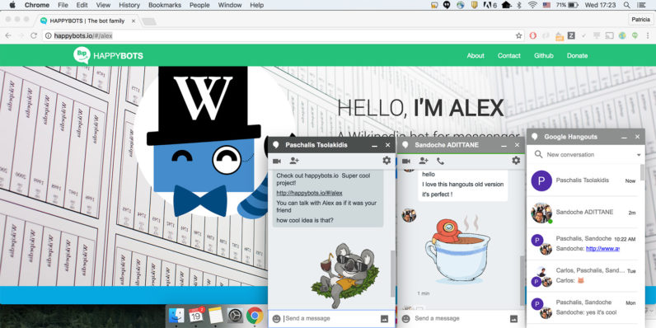Screen dimensions: 656x328
Task: Add people to the Paschalis Tsolakidis chat
Action: (x=294, y=161)
